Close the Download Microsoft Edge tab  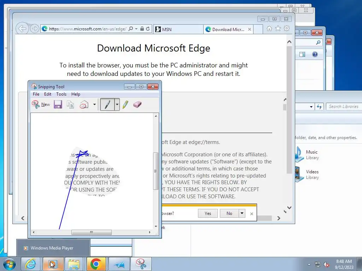pyautogui.click(x=250, y=29)
